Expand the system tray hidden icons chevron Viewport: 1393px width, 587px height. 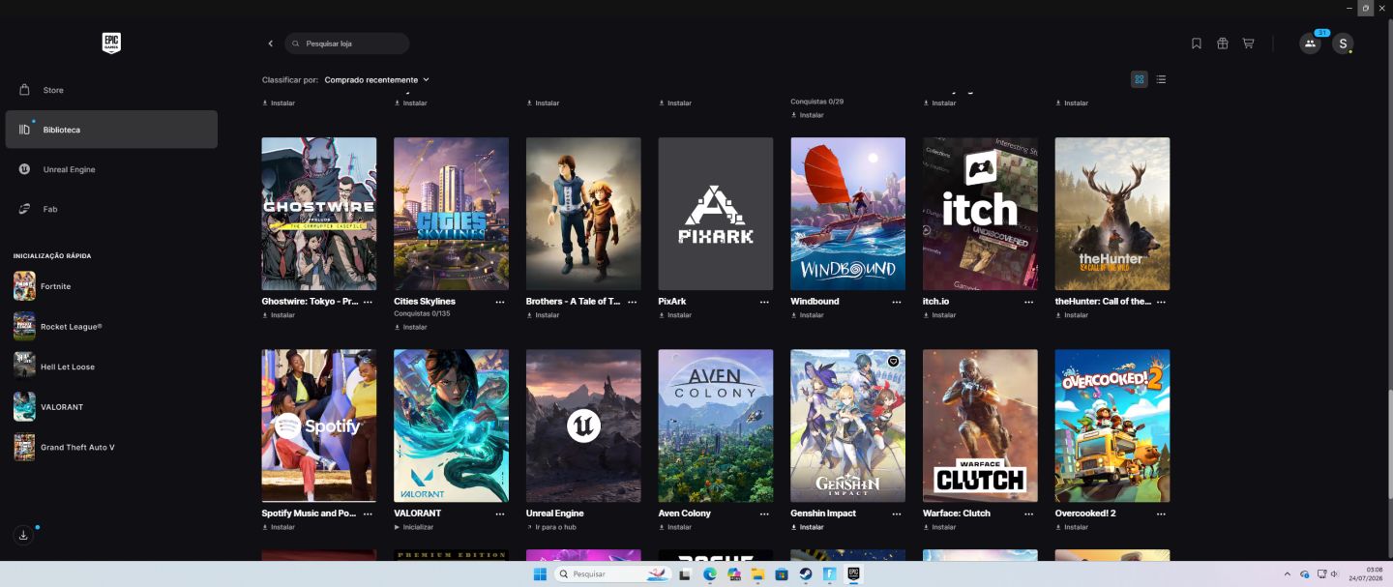click(1288, 574)
